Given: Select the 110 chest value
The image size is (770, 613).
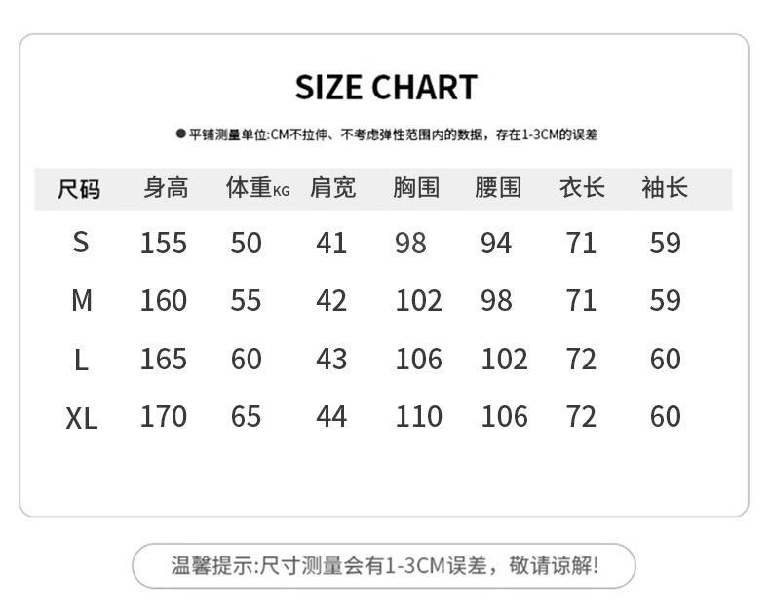Looking at the screenshot, I should click(x=418, y=417).
